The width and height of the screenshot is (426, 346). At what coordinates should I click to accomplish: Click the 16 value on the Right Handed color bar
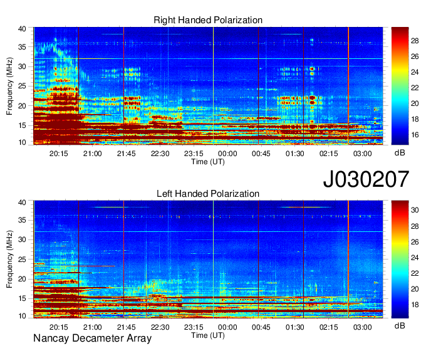415,135
